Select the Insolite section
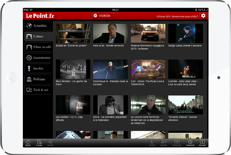Image resolution: width=231 pixels, height=155 pixels. coord(38,68)
